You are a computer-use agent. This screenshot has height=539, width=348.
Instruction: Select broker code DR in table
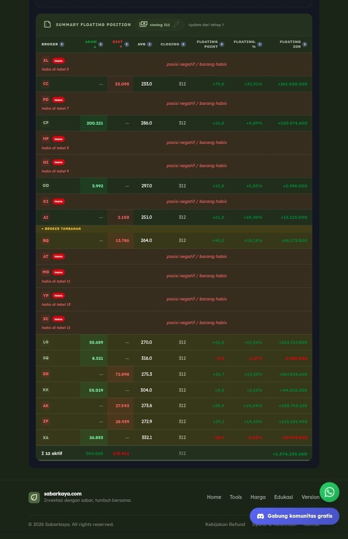point(46,374)
